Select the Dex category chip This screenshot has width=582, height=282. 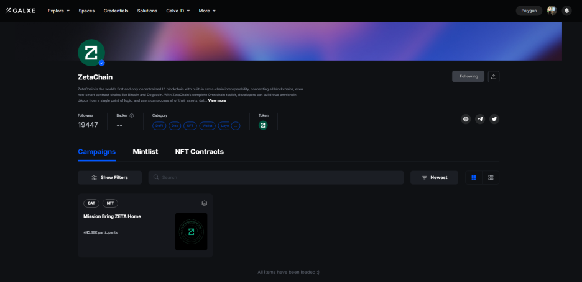tap(175, 126)
